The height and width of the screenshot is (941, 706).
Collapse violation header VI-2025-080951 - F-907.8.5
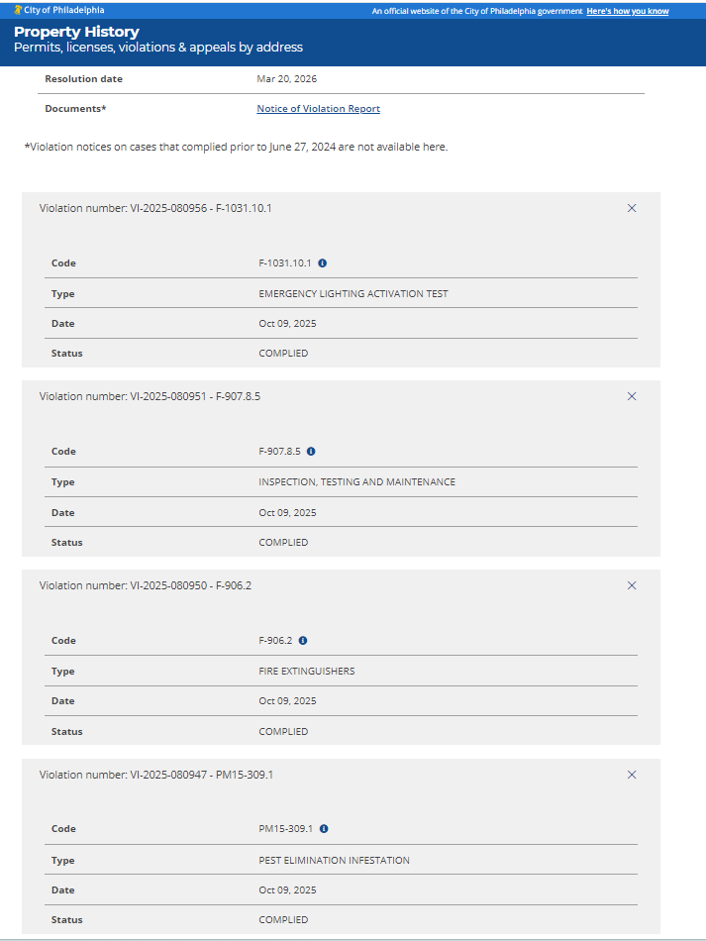[150, 396]
